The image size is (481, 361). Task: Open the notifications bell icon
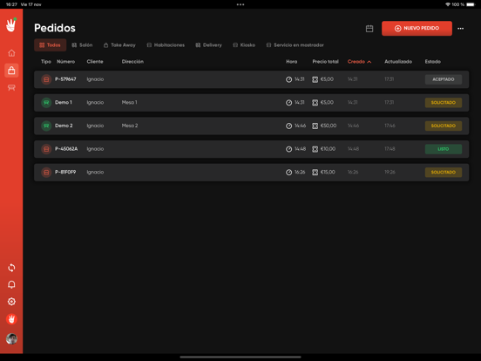point(11,284)
